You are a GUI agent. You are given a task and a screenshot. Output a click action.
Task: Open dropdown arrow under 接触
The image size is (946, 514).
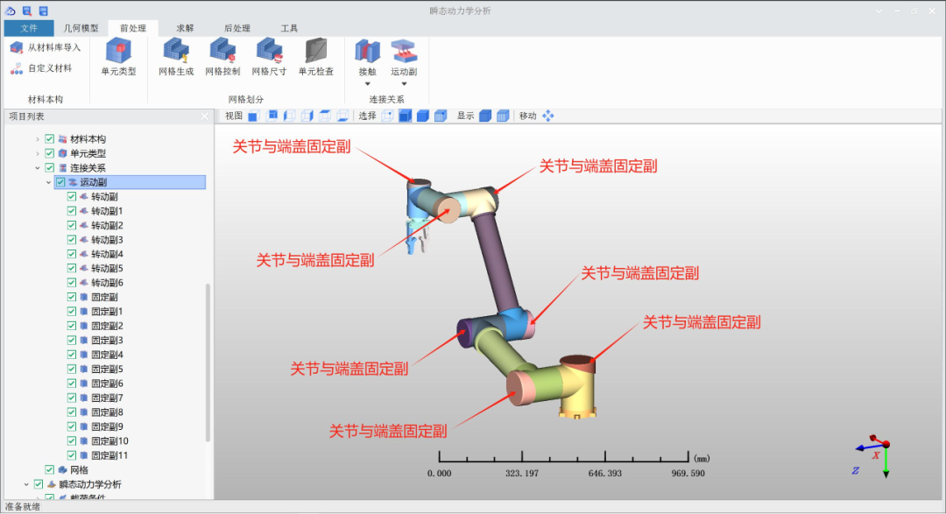click(367, 84)
